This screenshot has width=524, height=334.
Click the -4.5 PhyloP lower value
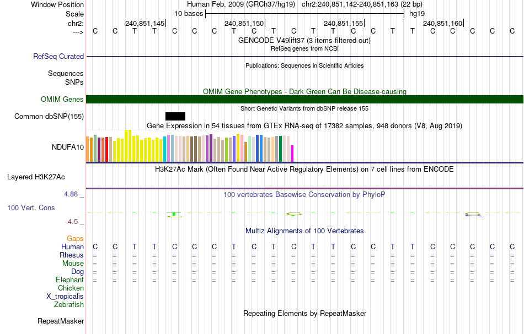pyautogui.click(x=72, y=222)
